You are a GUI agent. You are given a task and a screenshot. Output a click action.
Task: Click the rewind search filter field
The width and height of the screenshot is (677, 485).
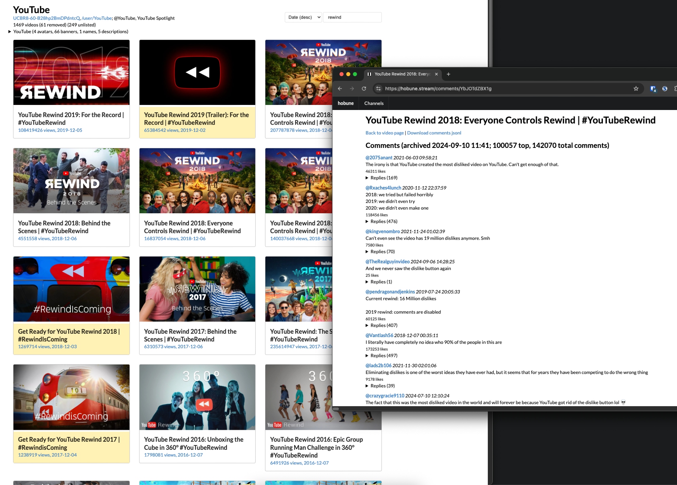[x=352, y=17]
